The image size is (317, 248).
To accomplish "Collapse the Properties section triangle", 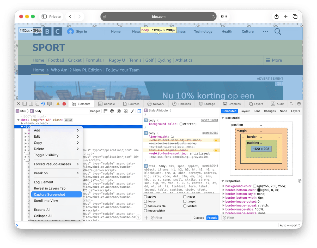I will click(223, 181).
